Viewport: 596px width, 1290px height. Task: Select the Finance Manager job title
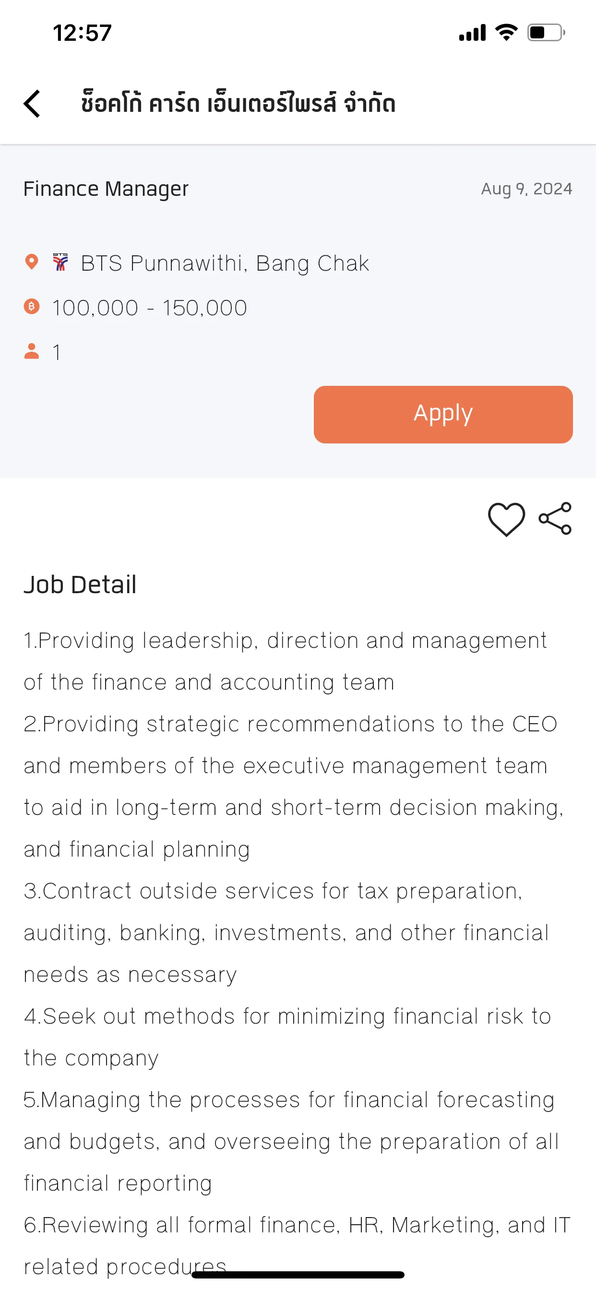106,189
